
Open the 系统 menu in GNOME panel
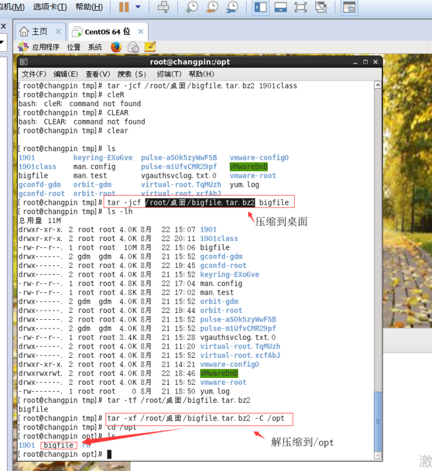95,47
